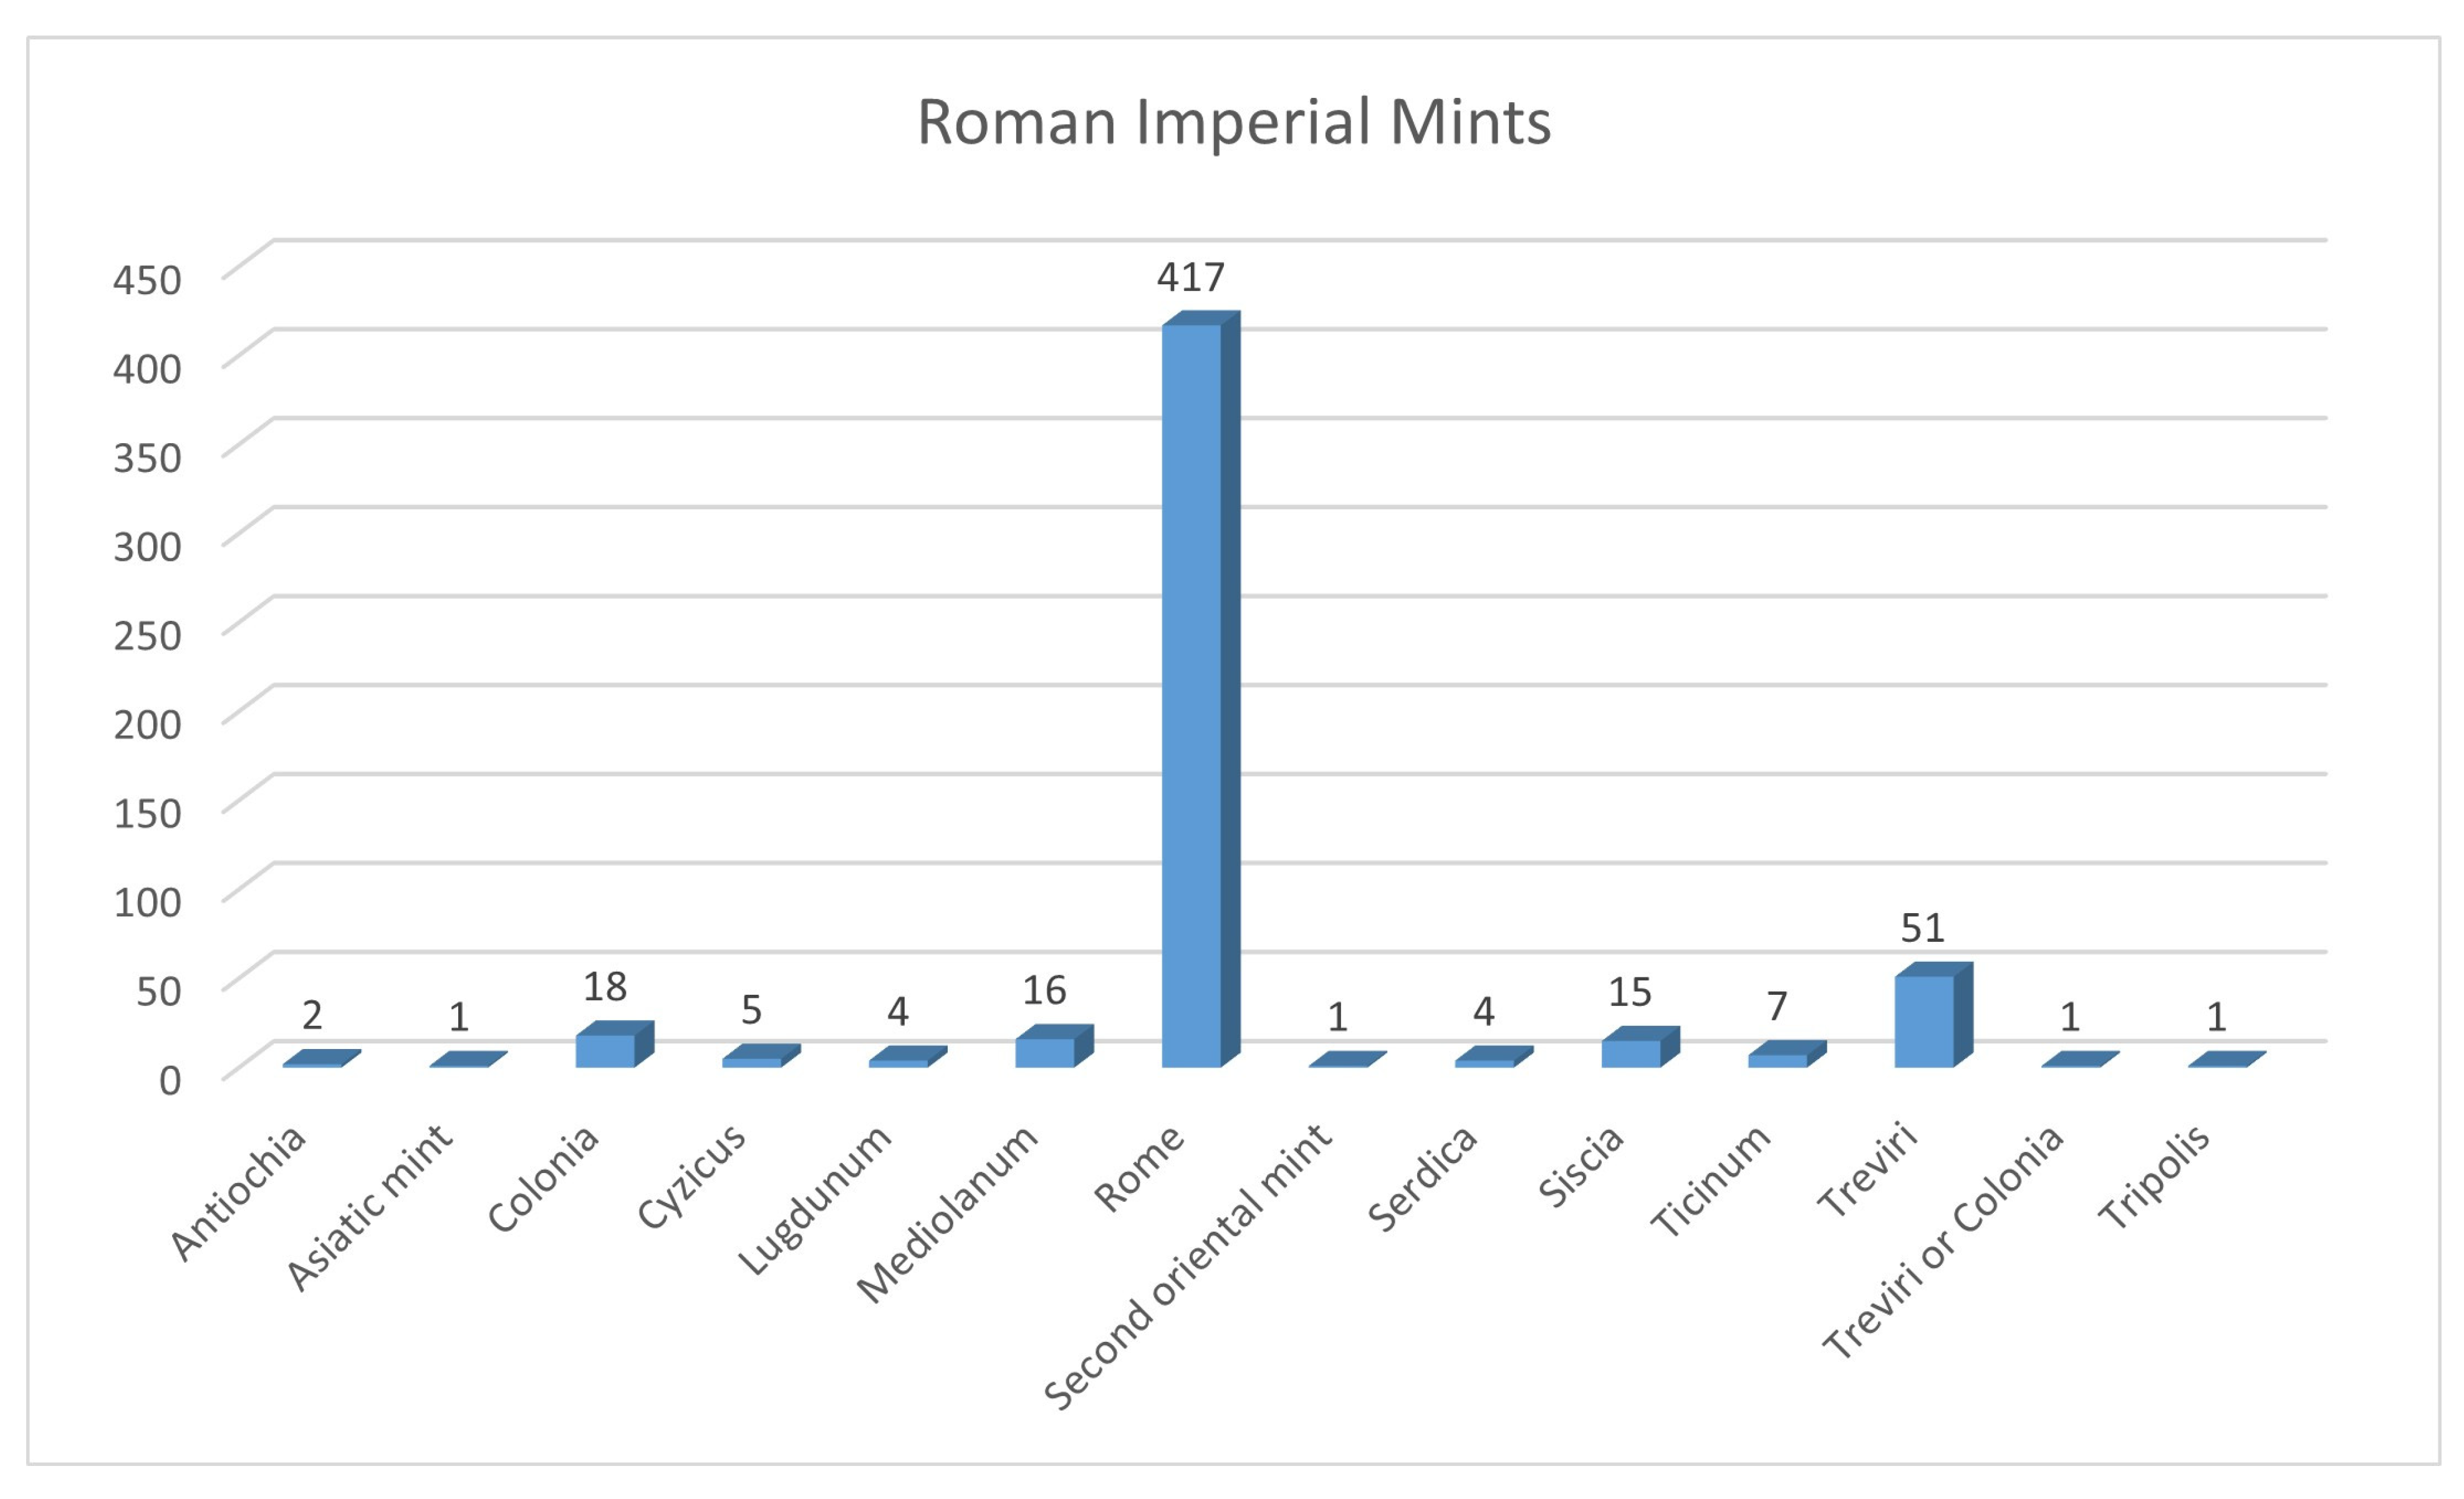Click the Roman Imperial Mints chart title
The image size is (2464, 1499).
(1233, 122)
